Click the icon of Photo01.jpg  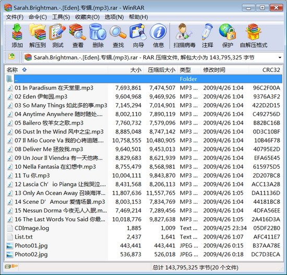tap(10, 246)
